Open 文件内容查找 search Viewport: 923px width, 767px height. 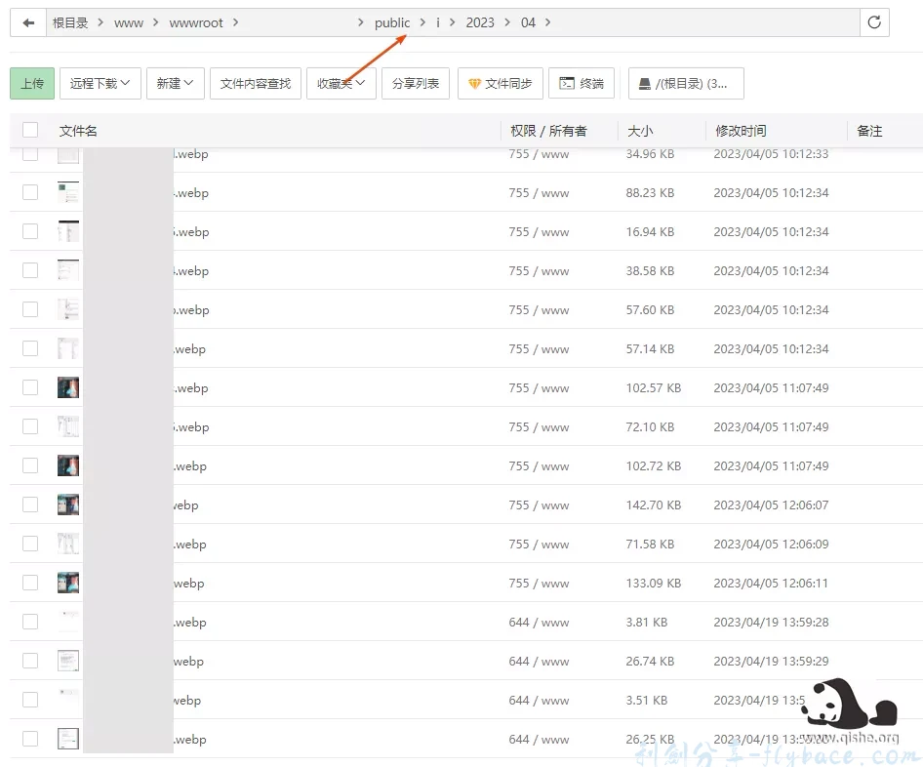point(256,84)
